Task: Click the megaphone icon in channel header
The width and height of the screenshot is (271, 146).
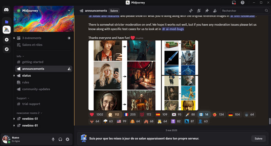Action: [x=81, y=11]
